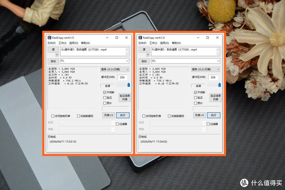Click buffer size field 256 in left window
This screenshot has height=190, width=285.
[122, 77]
